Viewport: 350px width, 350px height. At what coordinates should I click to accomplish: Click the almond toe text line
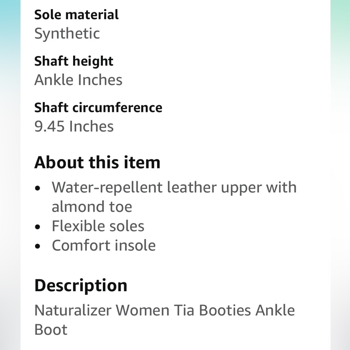click(x=92, y=206)
